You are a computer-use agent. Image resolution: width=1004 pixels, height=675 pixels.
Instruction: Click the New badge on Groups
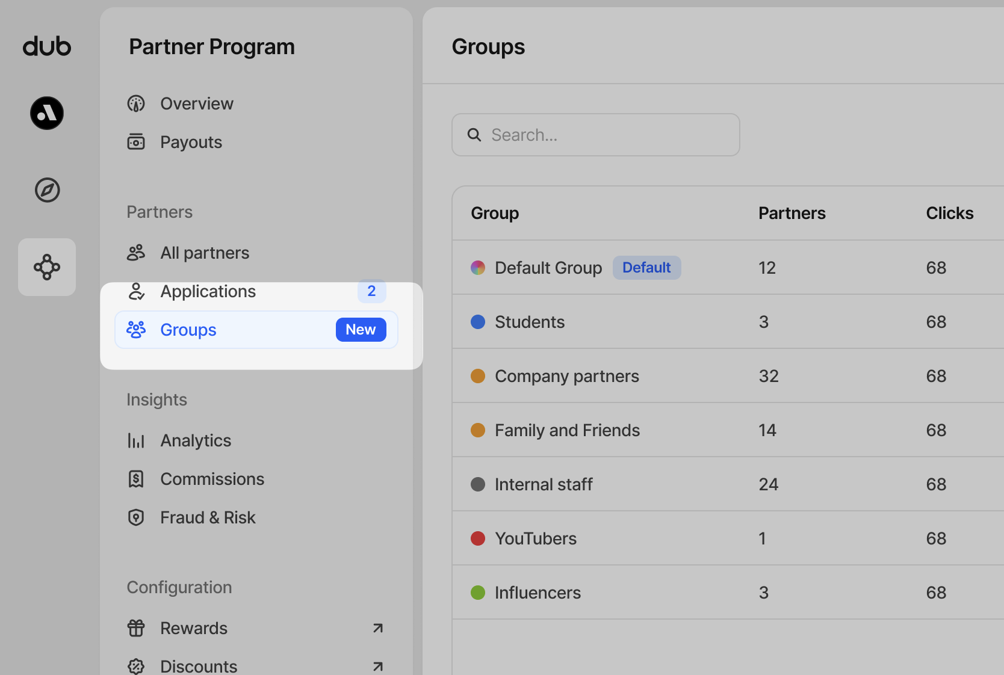coord(361,330)
